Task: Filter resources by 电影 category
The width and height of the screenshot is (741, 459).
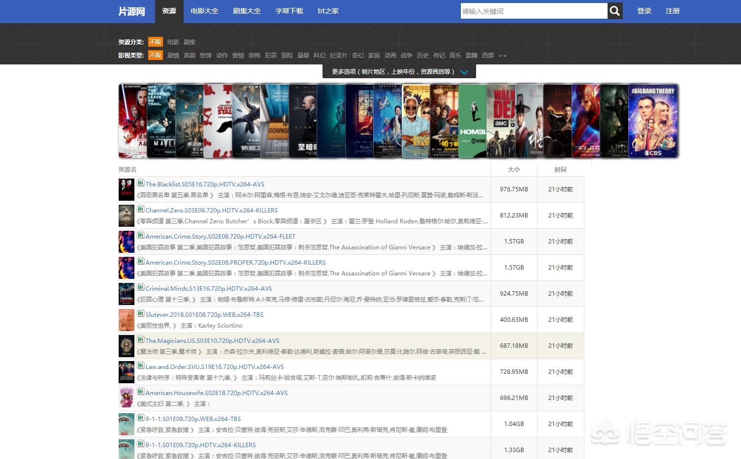Action: point(173,42)
